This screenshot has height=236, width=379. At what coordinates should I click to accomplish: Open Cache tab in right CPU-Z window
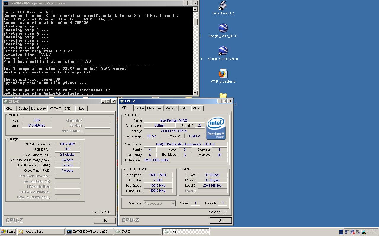pos(139,108)
